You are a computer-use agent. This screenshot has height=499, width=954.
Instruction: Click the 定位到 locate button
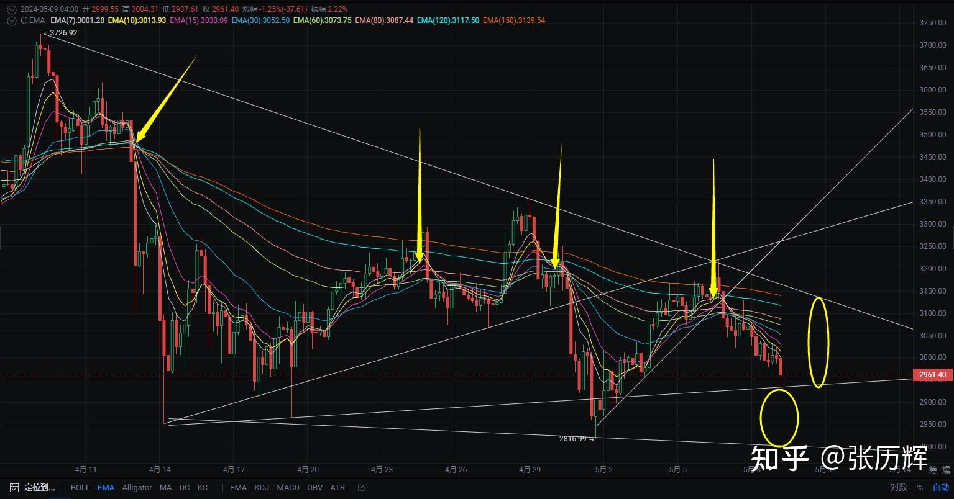tap(39, 488)
